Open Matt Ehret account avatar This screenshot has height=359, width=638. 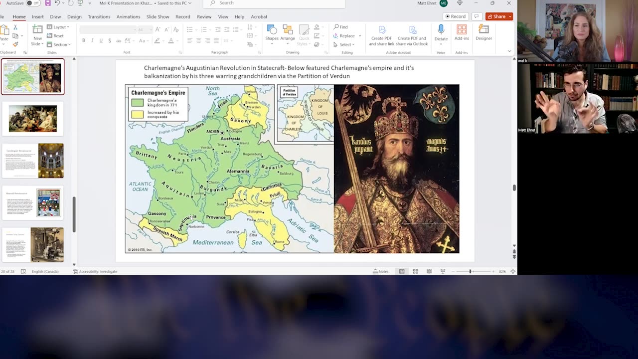443,3
